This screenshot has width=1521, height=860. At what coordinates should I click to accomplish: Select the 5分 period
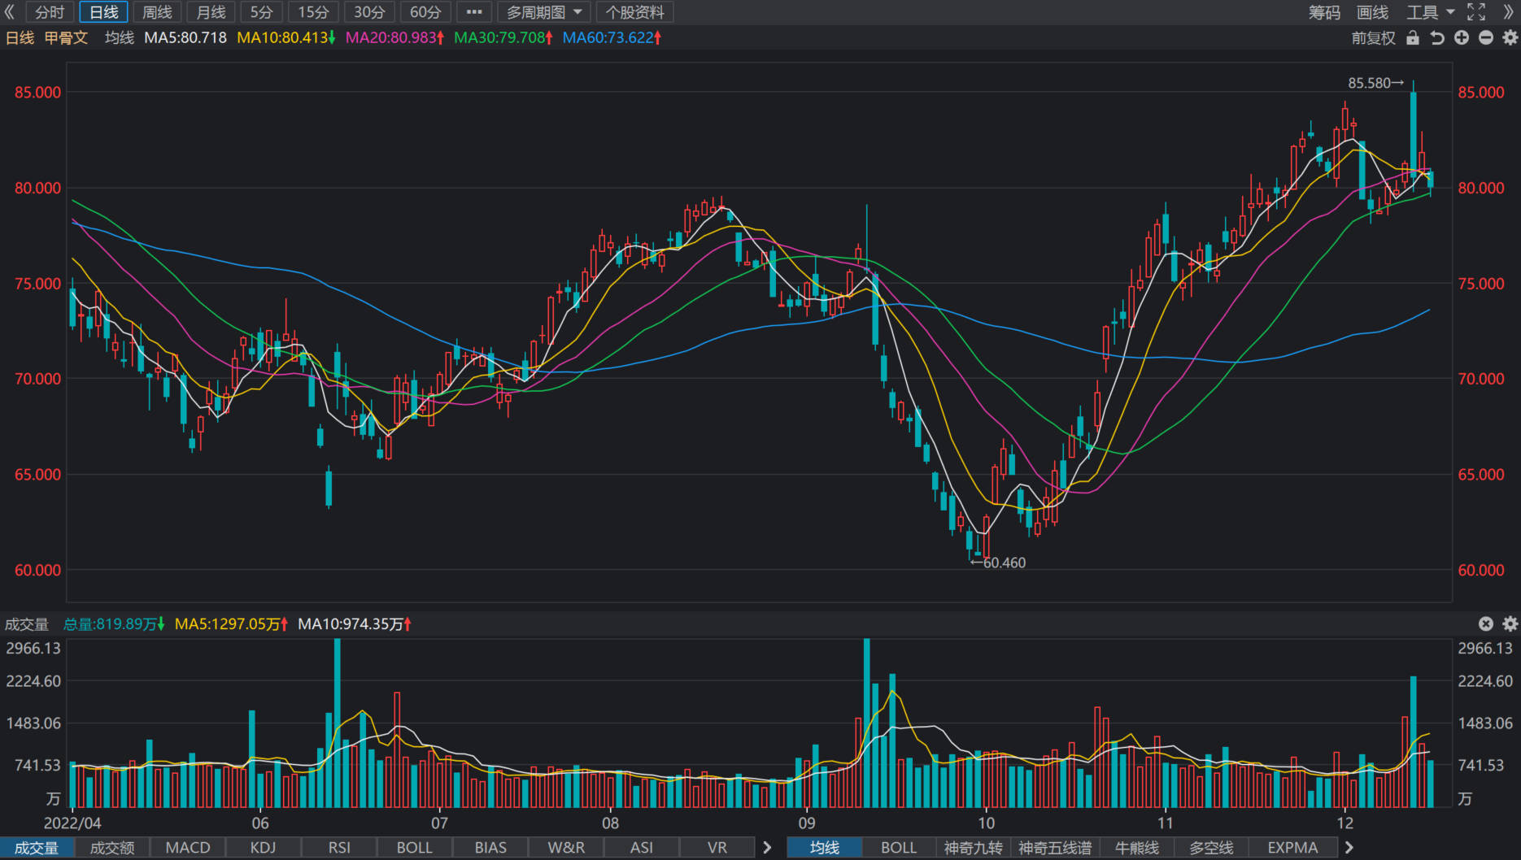point(261,12)
